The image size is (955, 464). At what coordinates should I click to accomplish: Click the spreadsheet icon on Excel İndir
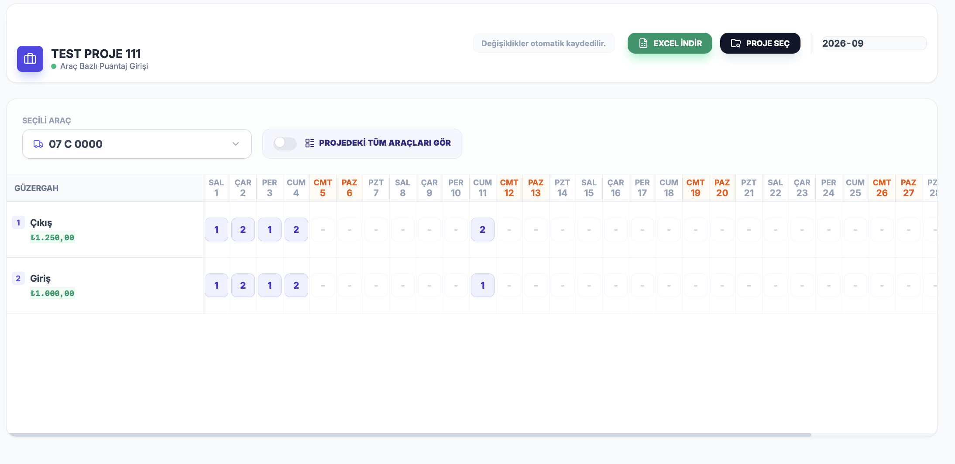643,43
